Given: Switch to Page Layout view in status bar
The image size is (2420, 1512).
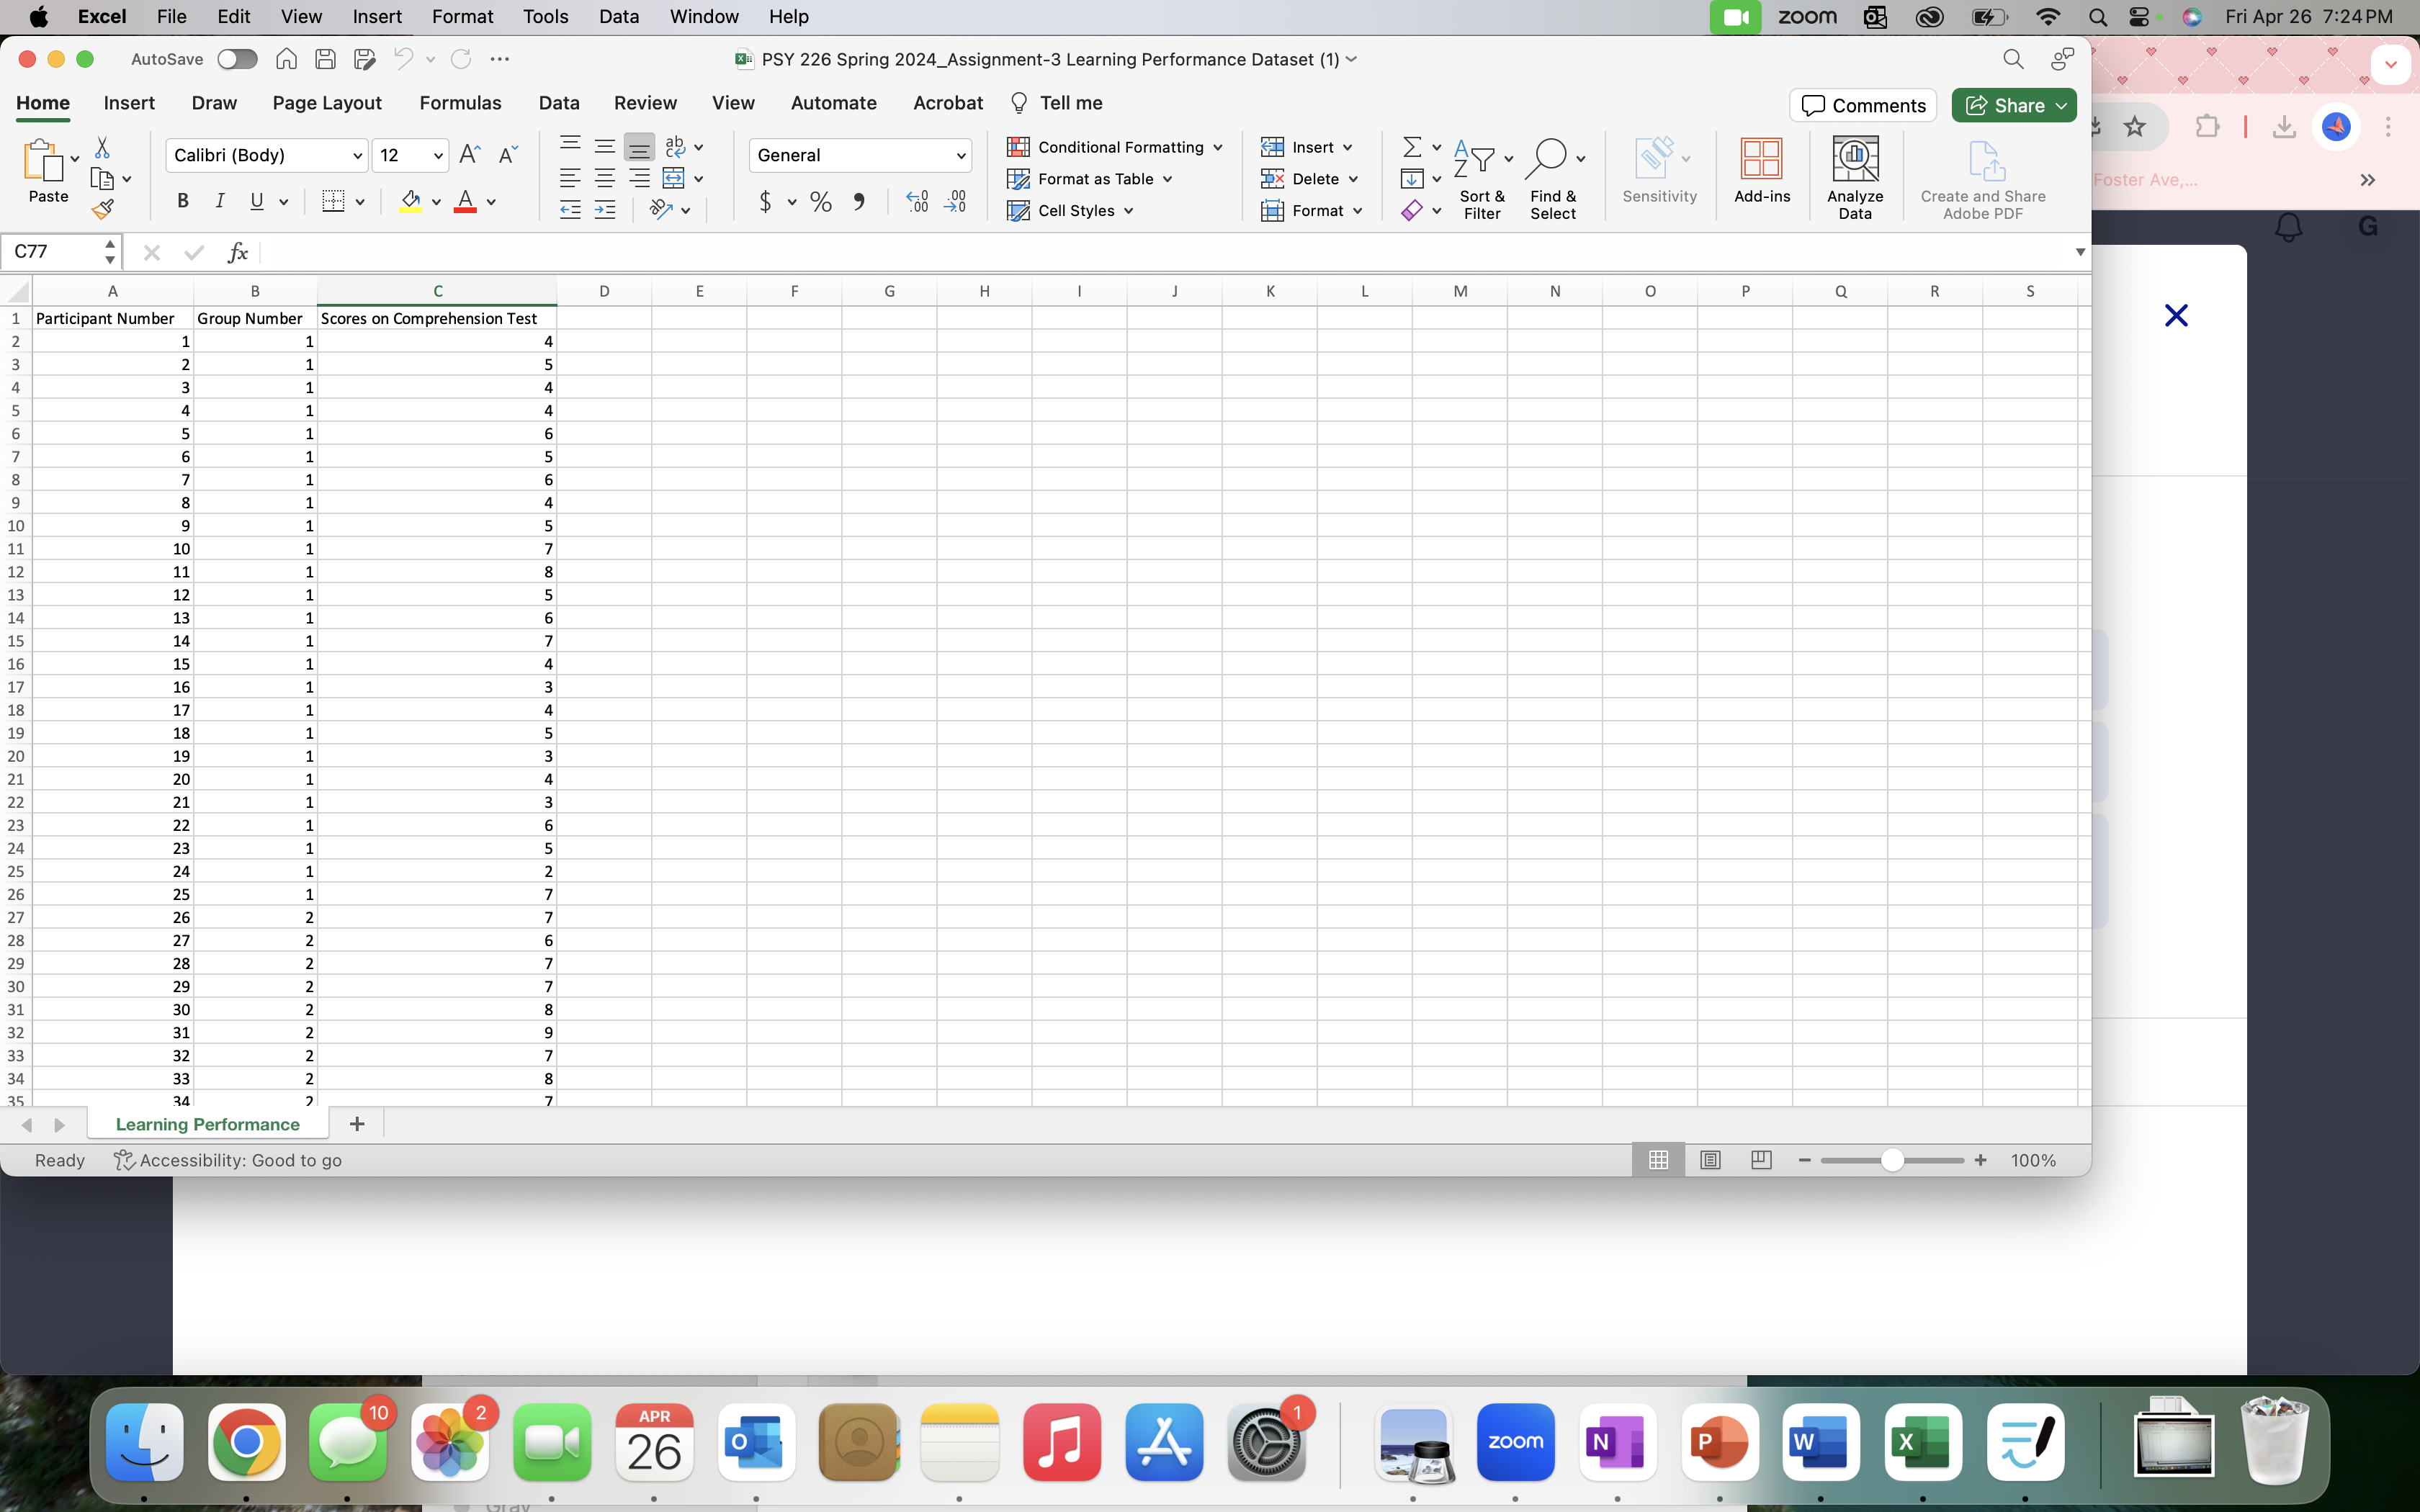Looking at the screenshot, I should pyautogui.click(x=1710, y=1160).
